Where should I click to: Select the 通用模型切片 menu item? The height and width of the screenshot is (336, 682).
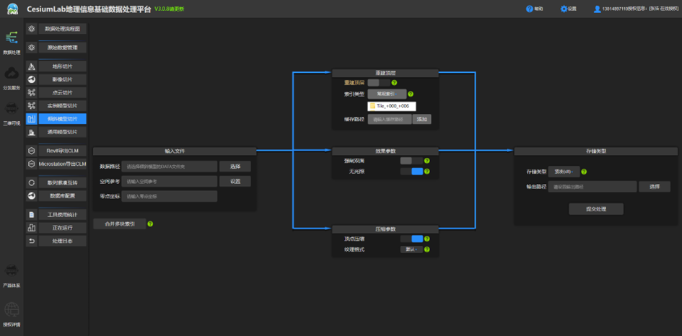tap(62, 132)
